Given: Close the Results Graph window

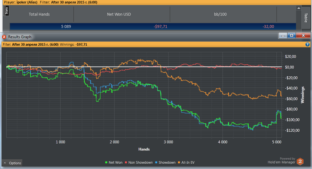Looking at the screenshot, I should point(303,35).
